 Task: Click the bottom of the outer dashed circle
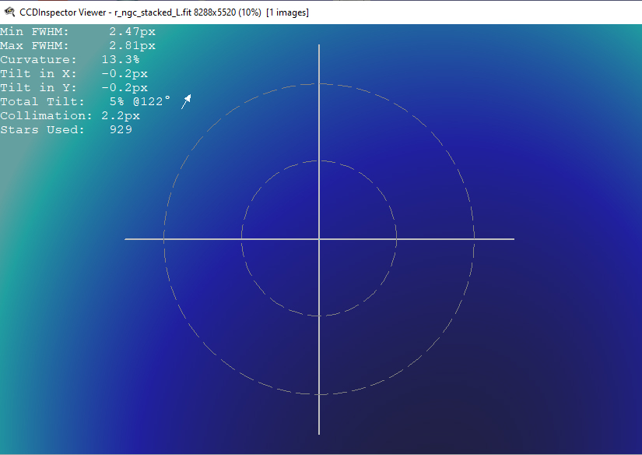[x=319, y=394]
